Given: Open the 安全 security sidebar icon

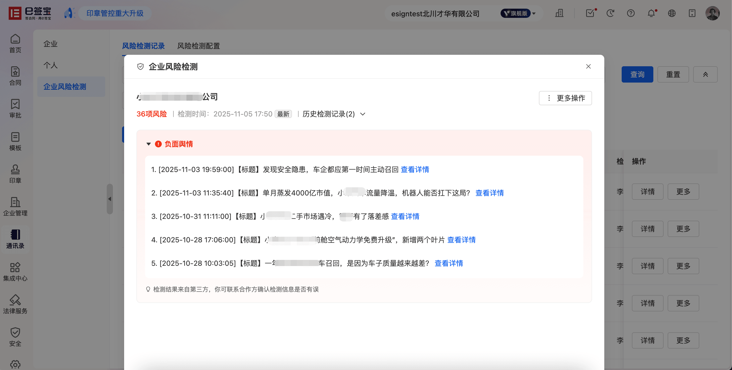Looking at the screenshot, I should coord(15,337).
